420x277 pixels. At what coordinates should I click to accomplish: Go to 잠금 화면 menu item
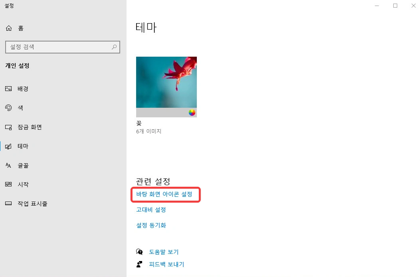[30, 127]
